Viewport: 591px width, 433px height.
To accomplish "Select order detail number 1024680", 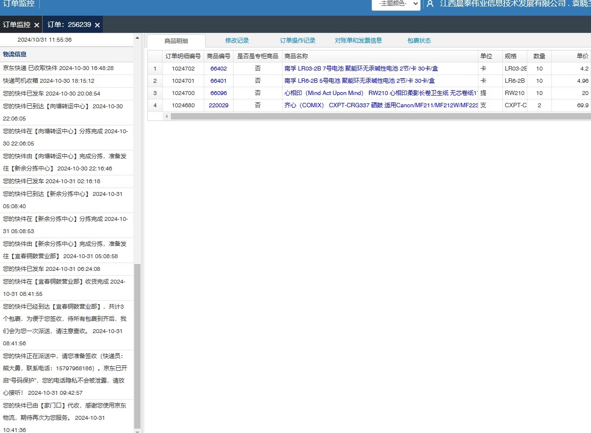I will (x=183, y=105).
